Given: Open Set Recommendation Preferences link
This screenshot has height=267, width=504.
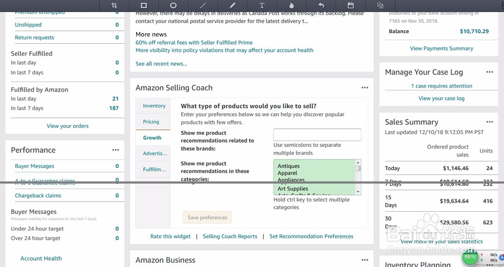Looking at the screenshot, I should 311,236.
